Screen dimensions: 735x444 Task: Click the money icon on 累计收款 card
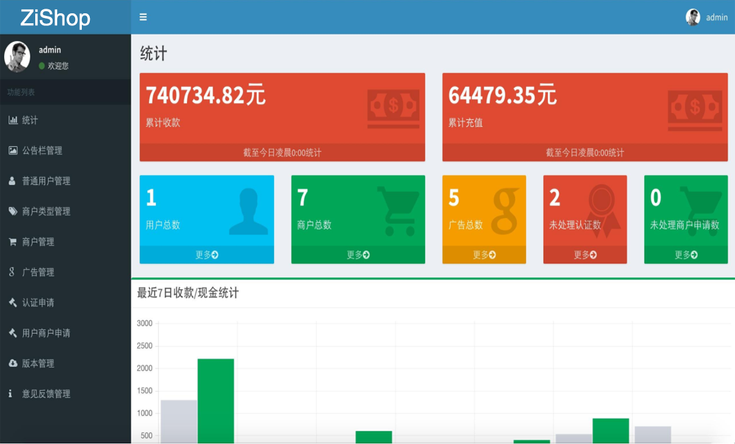[393, 109]
